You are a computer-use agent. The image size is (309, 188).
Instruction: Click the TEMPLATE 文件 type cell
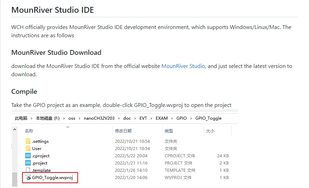pyautogui.click(x=180, y=170)
